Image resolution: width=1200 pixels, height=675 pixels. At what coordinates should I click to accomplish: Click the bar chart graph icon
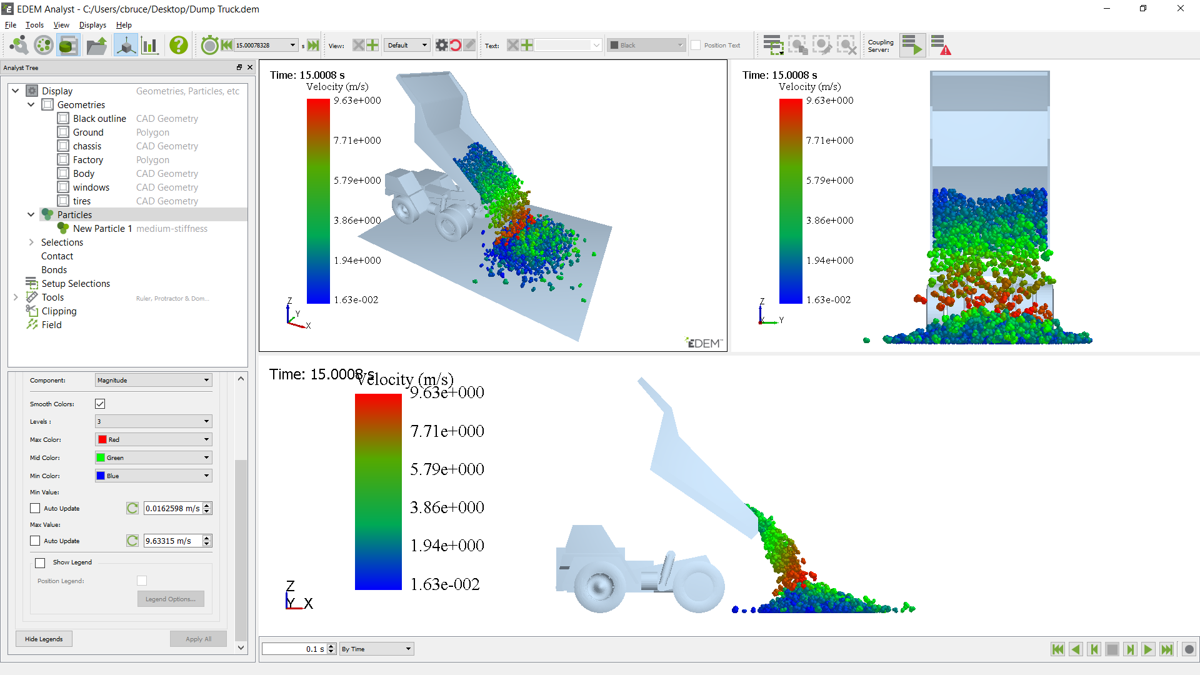(x=150, y=45)
